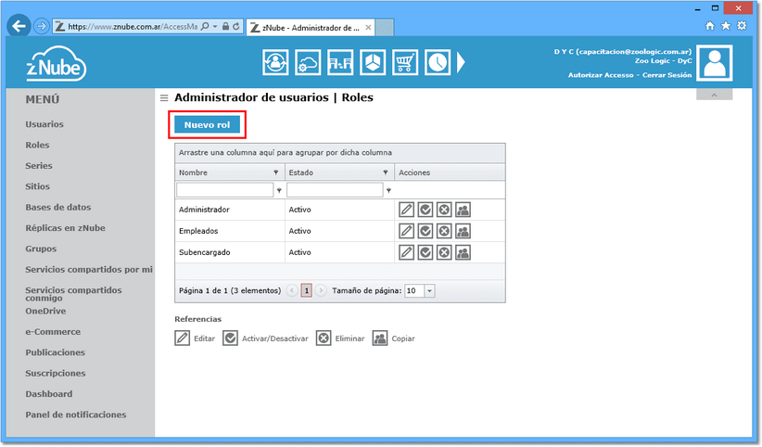The height and width of the screenshot is (447, 762).
Task: Toggle active state of Subencargado role
Action: [x=425, y=252]
